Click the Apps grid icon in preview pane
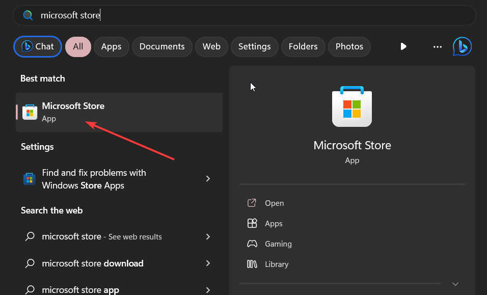The height and width of the screenshot is (295, 487). (252, 223)
